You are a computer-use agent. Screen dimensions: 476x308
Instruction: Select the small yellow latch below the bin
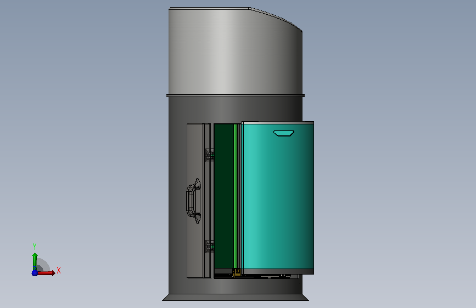[236, 272]
